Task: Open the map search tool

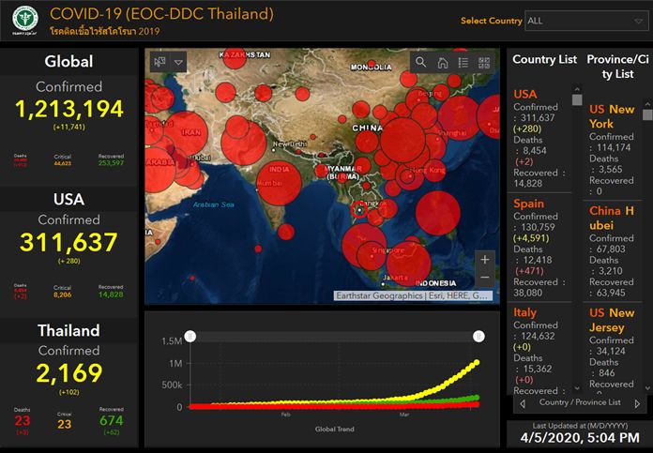Action: (x=421, y=63)
